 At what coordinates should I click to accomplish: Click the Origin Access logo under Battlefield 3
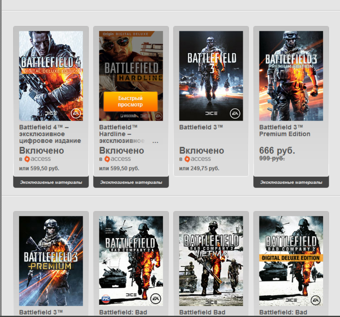pos(197,159)
